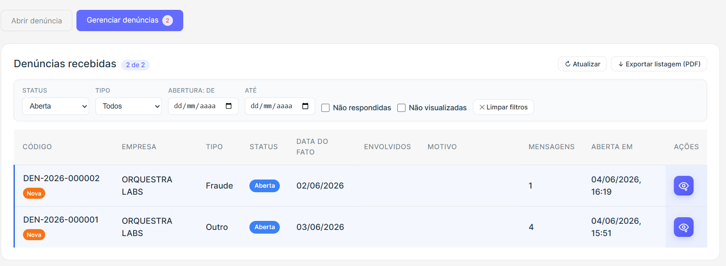View details of DEN-2026-000001 via eye icon

click(683, 227)
